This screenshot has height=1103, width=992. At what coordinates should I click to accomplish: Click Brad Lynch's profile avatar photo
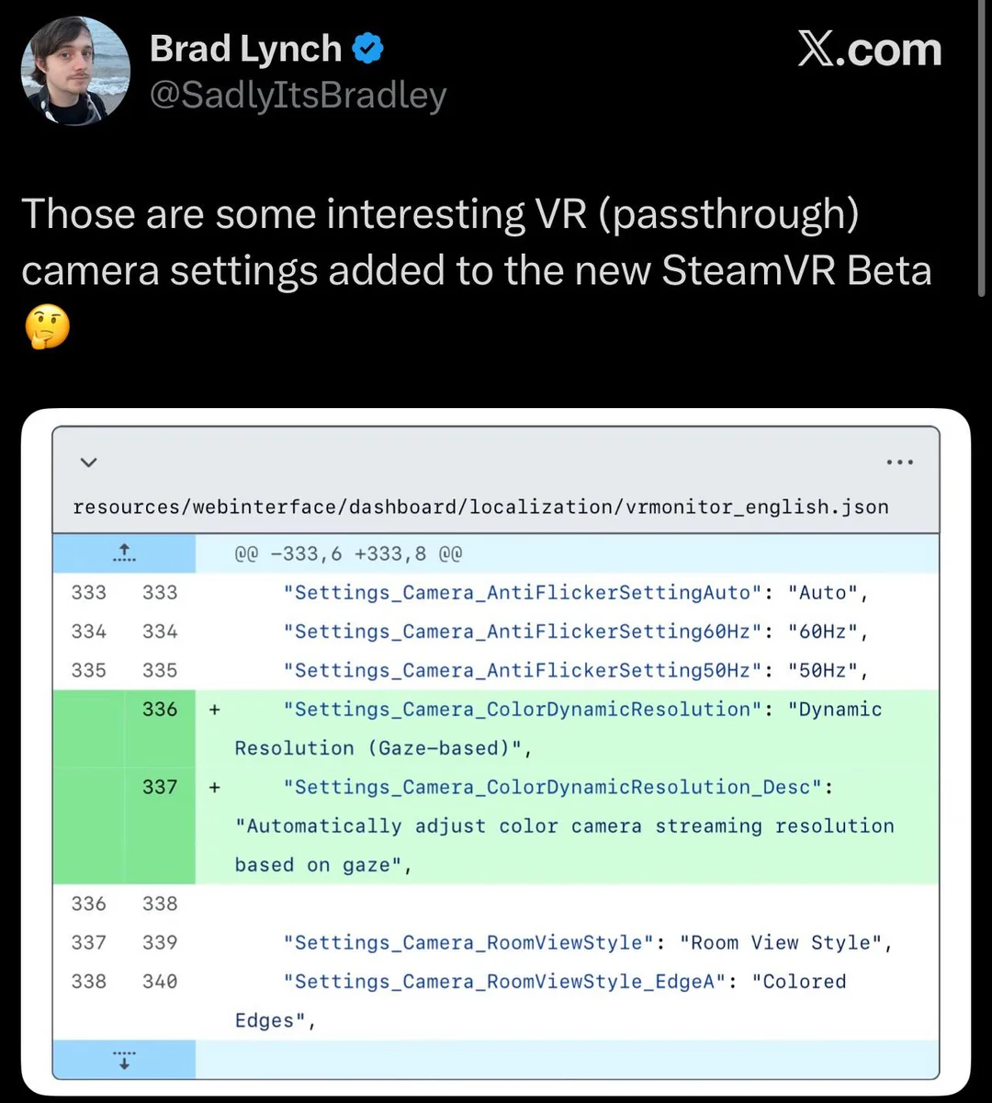coord(75,71)
